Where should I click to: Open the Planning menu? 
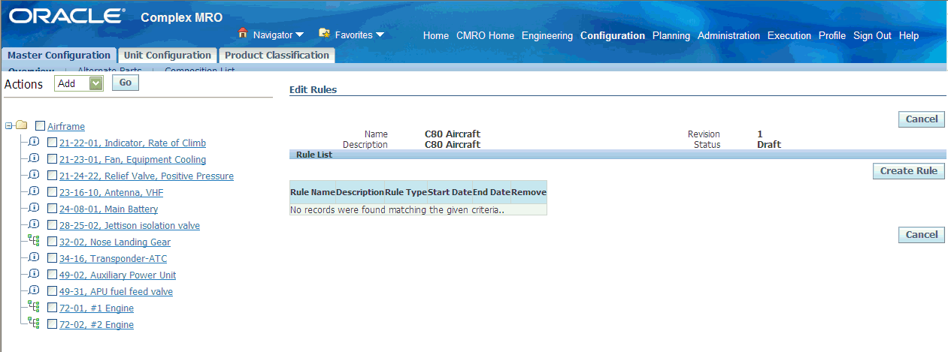tap(671, 35)
